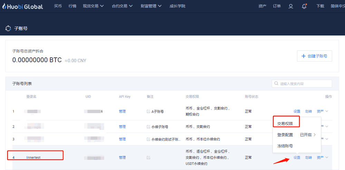This screenshot has height=170, width=345.
Task: Open the 行情 markets menu
Action: coord(72,6)
